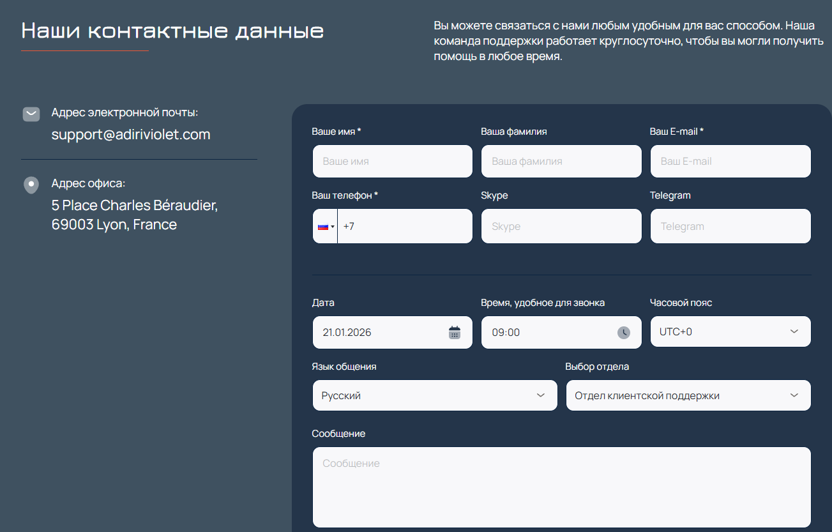
Task: Open the Русский language dropdown
Action: tap(541, 395)
